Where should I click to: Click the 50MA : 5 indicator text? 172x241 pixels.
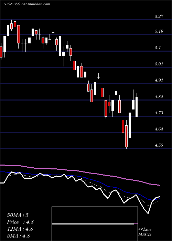coord(18,215)
